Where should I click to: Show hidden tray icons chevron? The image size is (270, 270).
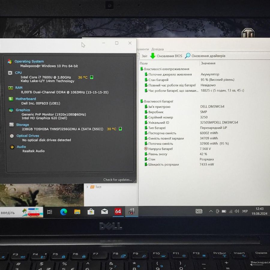click(211, 211)
